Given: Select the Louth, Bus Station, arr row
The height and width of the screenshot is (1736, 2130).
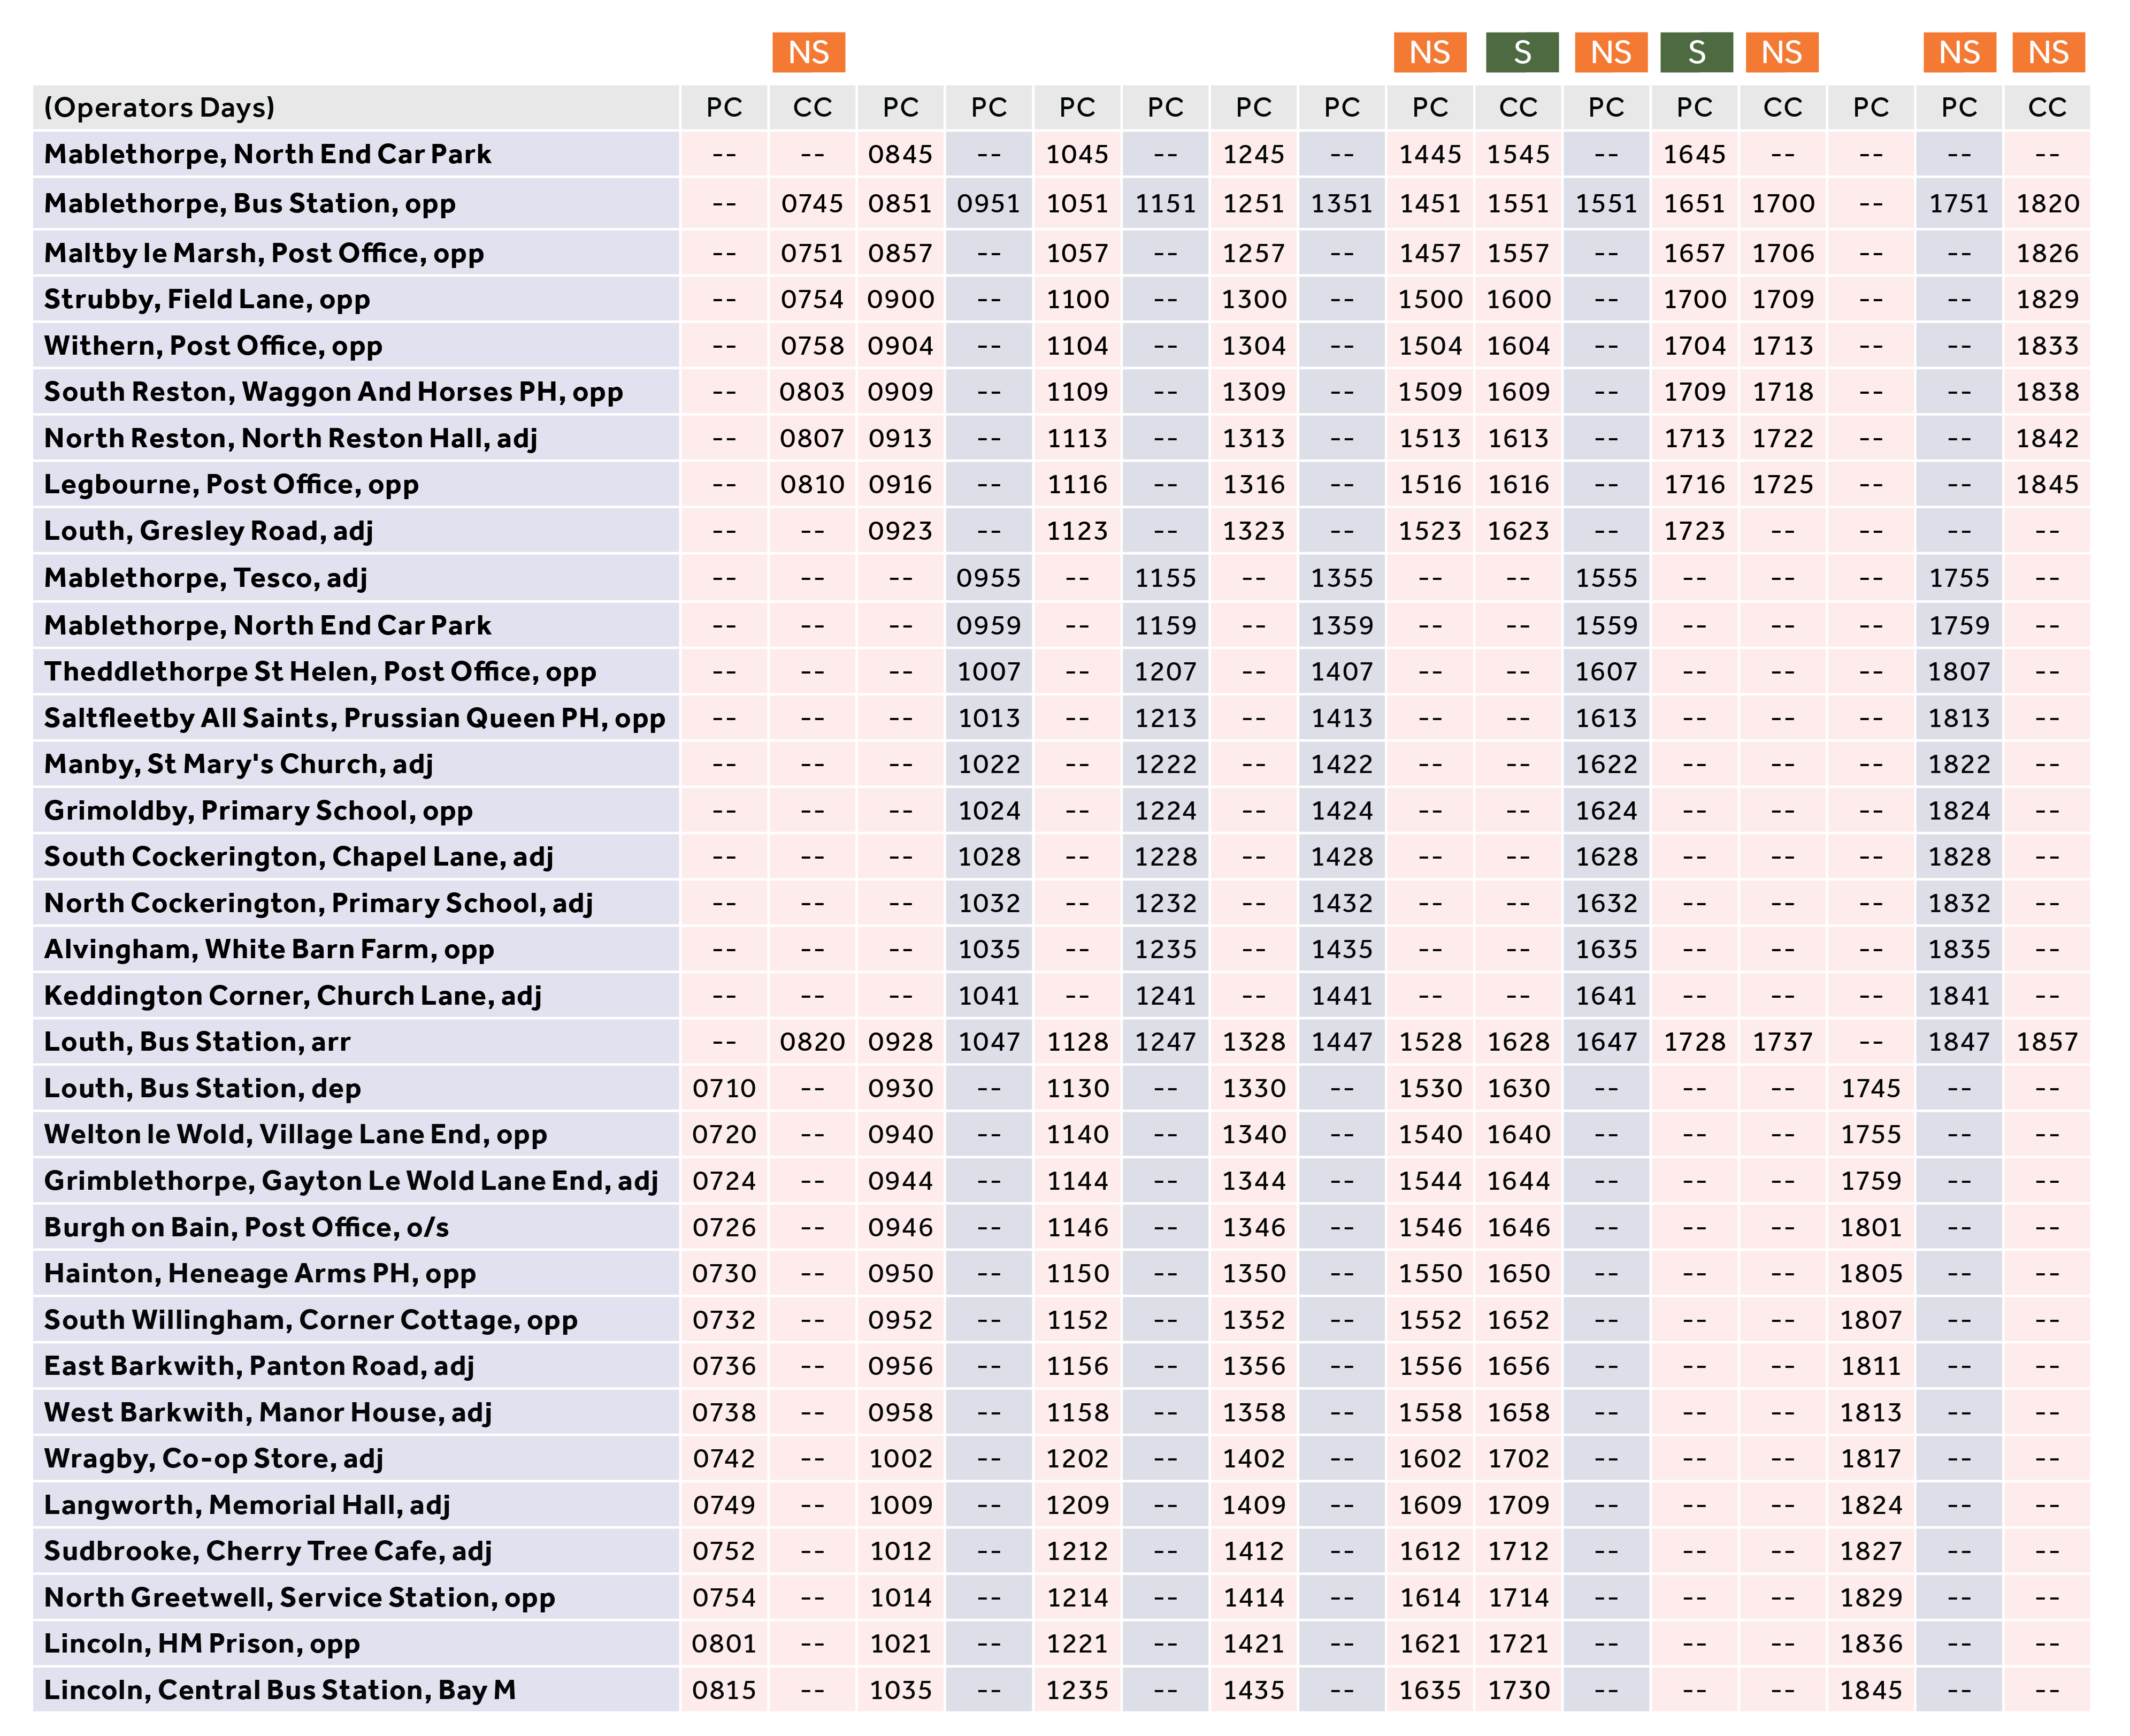Looking at the screenshot, I should (x=197, y=1041).
